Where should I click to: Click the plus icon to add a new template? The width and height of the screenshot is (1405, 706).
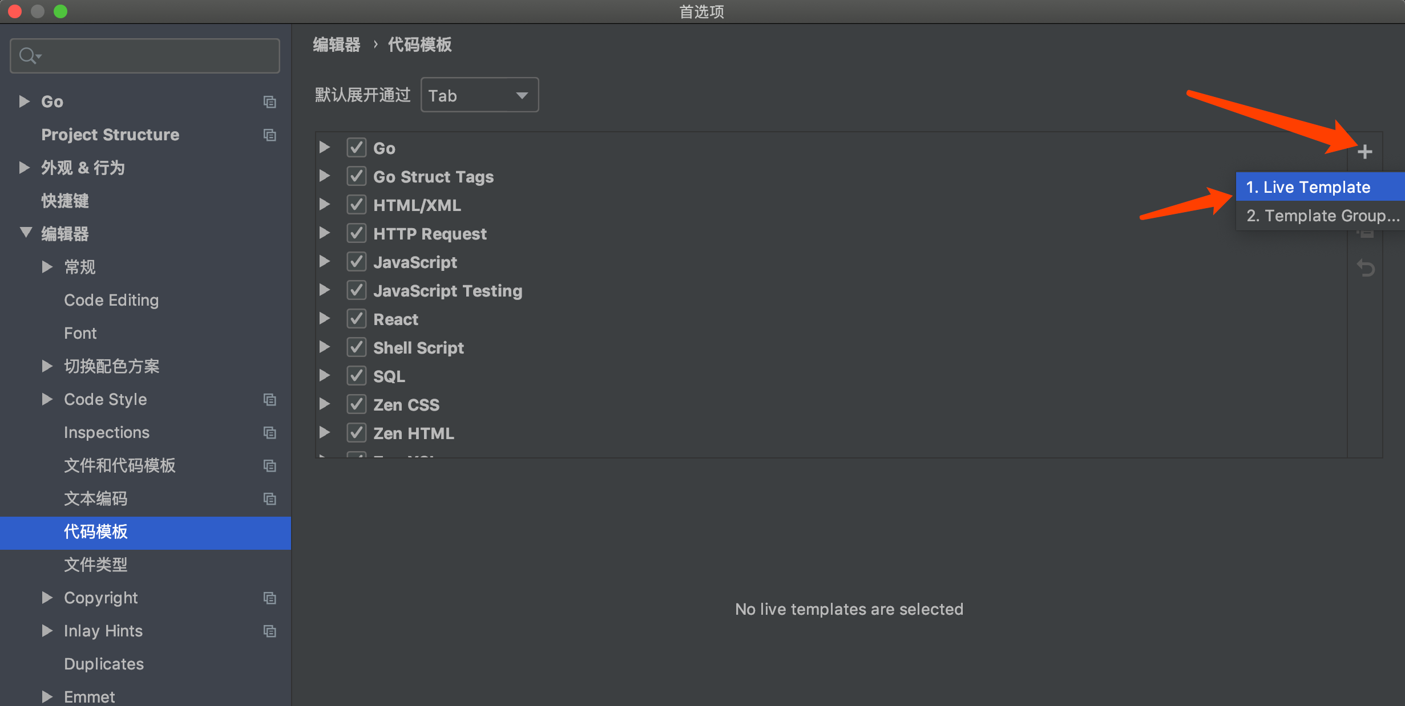(1366, 151)
